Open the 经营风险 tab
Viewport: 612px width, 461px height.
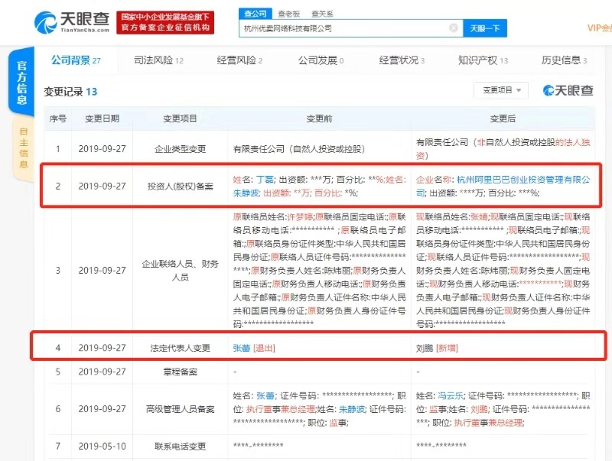tap(239, 60)
